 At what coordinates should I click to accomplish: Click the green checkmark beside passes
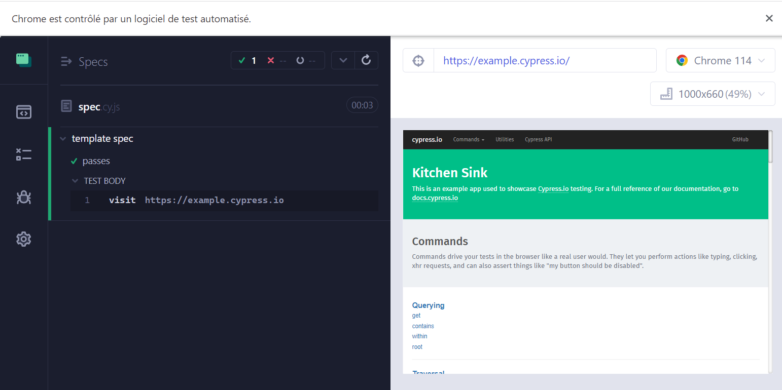click(74, 161)
